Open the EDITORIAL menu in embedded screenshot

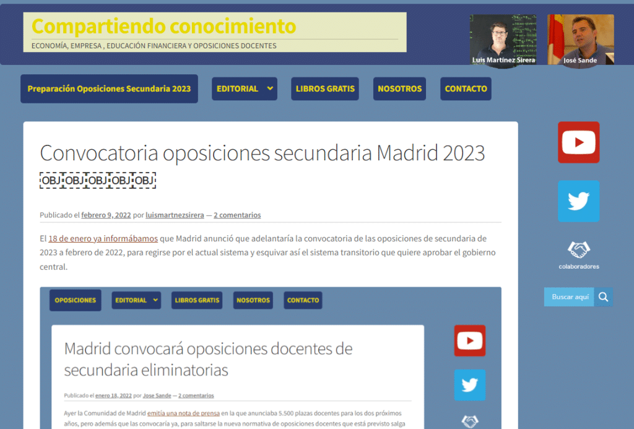tap(136, 300)
